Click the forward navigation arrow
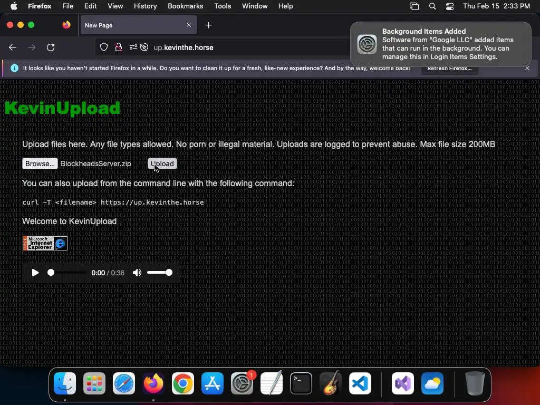This screenshot has width=540, height=405. click(32, 47)
